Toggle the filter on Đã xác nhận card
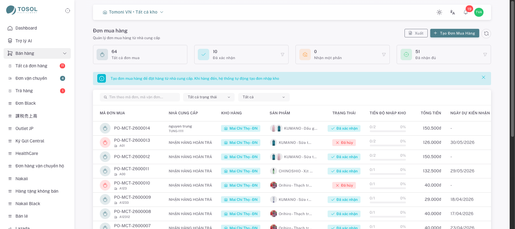This screenshot has height=229, width=515. coord(283,54)
